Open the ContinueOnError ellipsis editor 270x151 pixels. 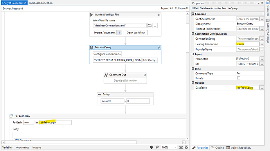262,19
